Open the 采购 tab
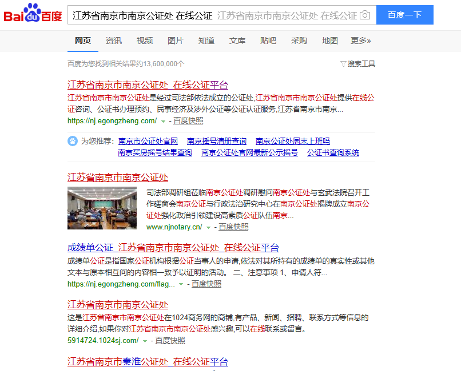 [299, 41]
